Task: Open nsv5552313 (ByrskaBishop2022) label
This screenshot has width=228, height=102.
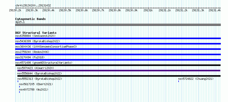Action: 40,79
